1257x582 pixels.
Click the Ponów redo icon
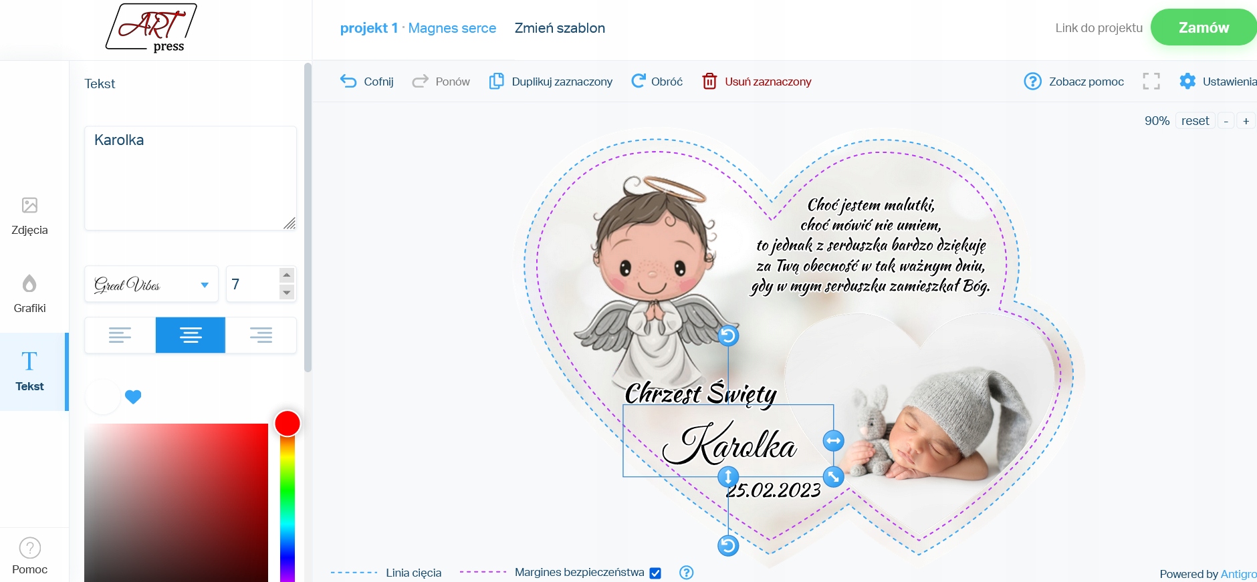click(420, 82)
